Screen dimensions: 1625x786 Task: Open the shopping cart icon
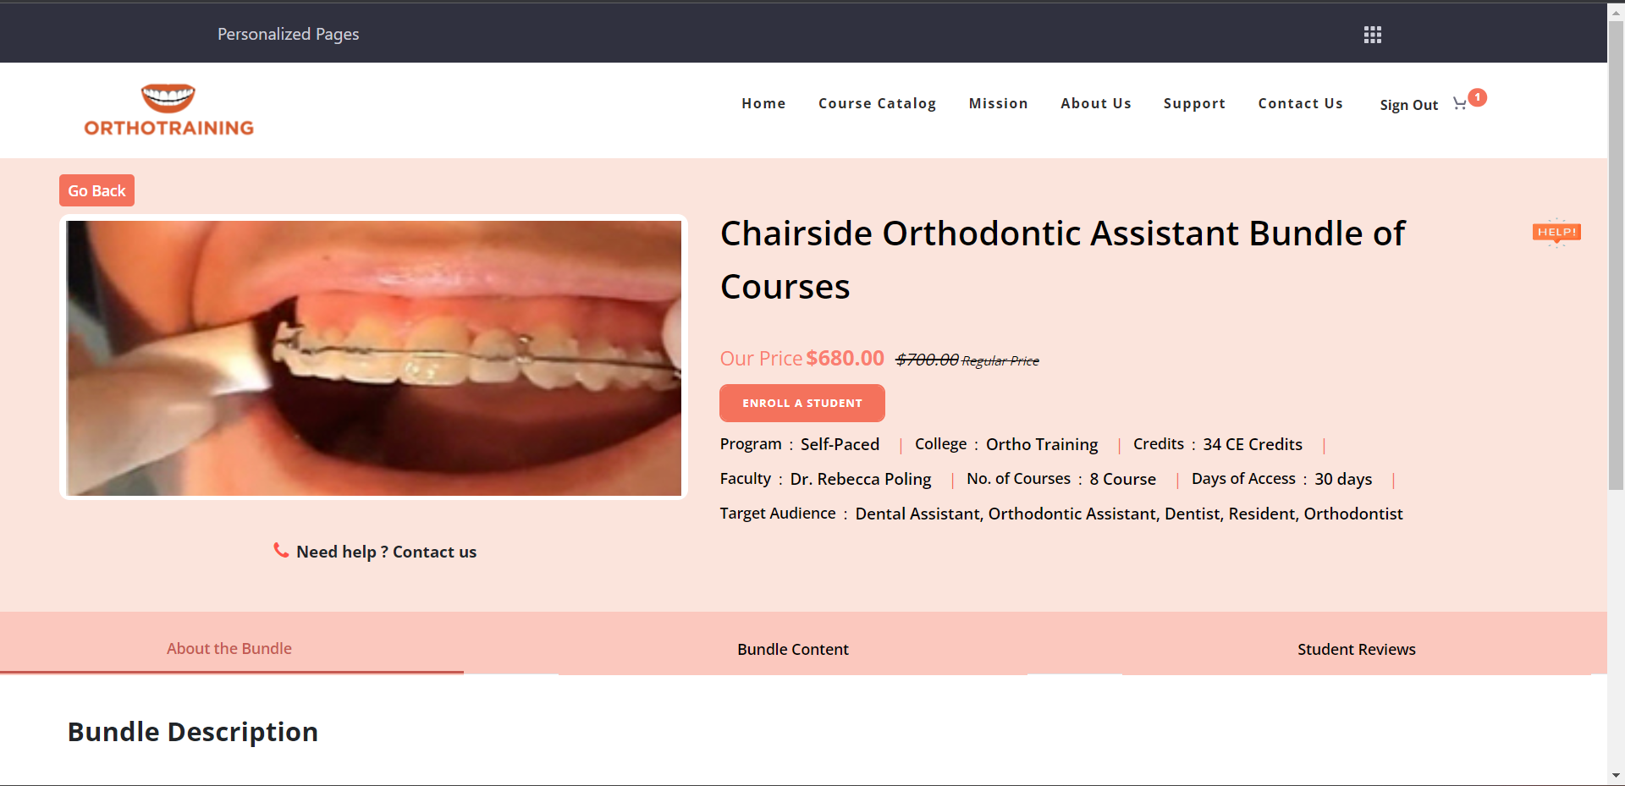(x=1459, y=104)
